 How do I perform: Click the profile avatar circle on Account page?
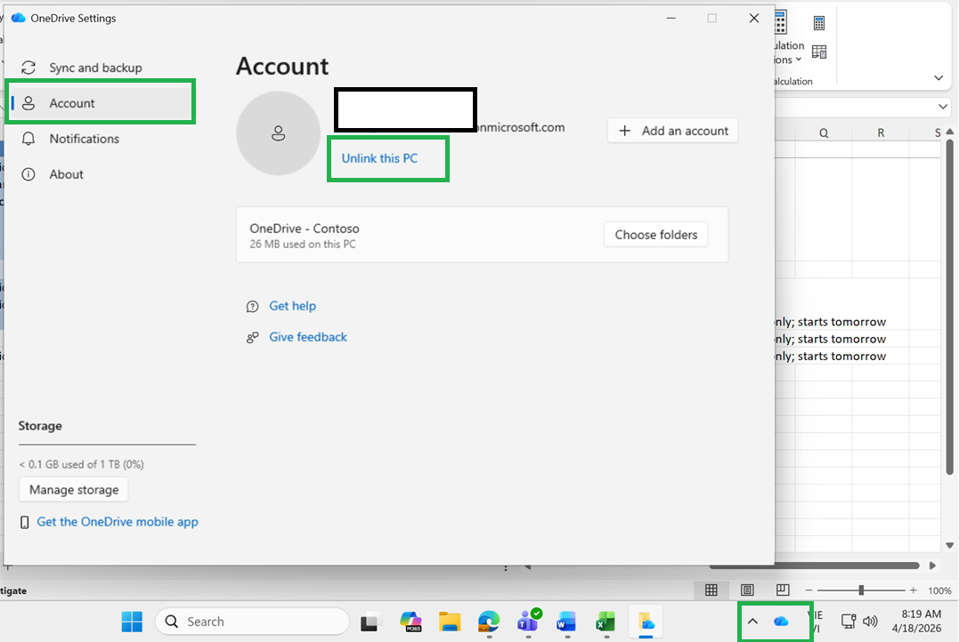click(279, 133)
